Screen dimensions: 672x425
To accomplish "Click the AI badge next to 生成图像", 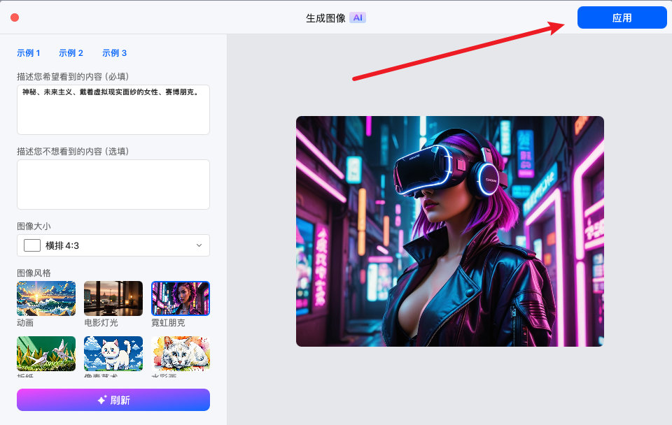I will tap(358, 17).
